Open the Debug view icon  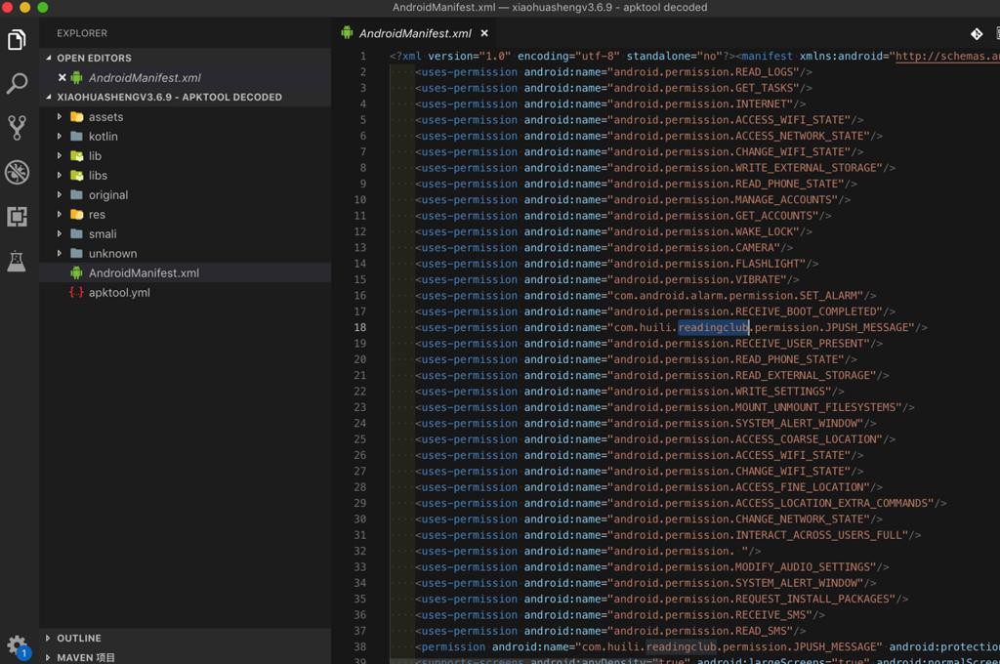click(17, 172)
